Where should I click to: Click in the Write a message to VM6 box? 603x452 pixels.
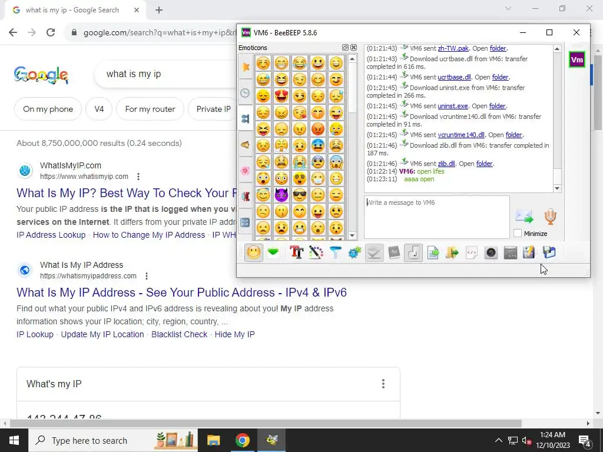[x=437, y=217]
